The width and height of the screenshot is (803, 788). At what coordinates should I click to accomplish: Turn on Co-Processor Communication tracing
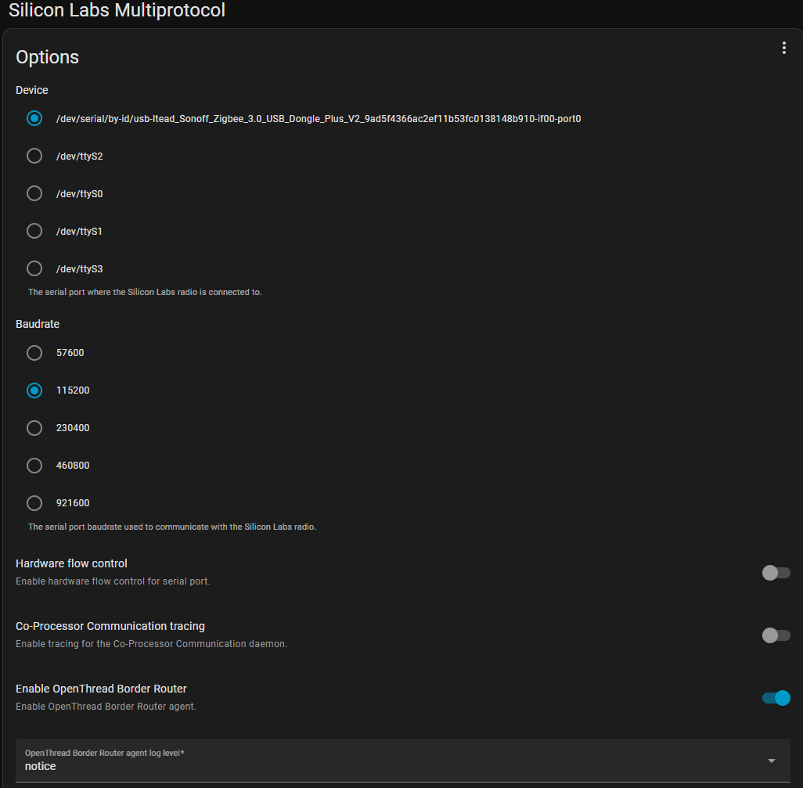[x=776, y=635]
